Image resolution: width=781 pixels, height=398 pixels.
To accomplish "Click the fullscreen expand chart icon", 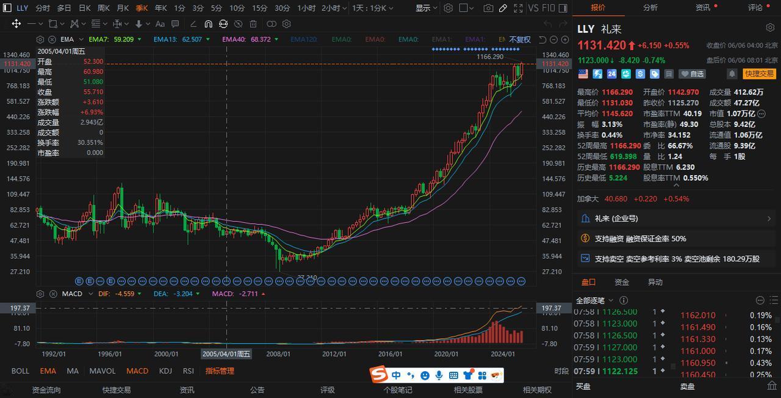I will (518, 8).
